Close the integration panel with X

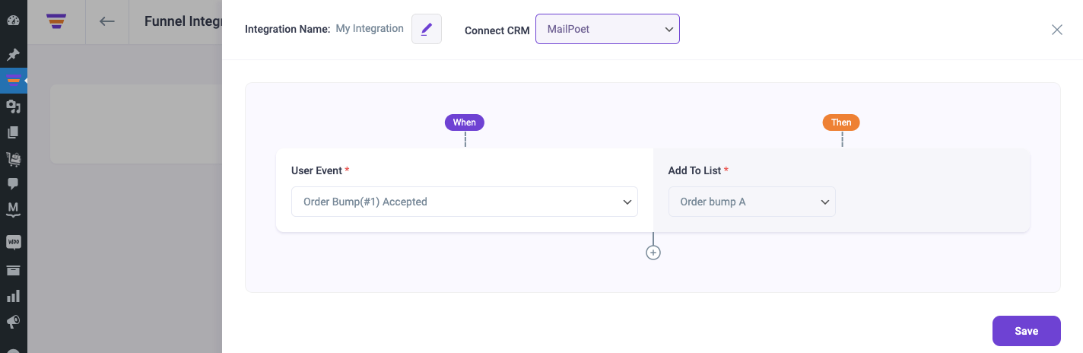[x=1057, y=30]
